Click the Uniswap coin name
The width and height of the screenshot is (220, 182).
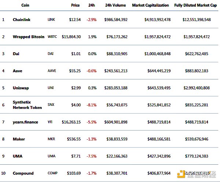[x=21, y=88]
